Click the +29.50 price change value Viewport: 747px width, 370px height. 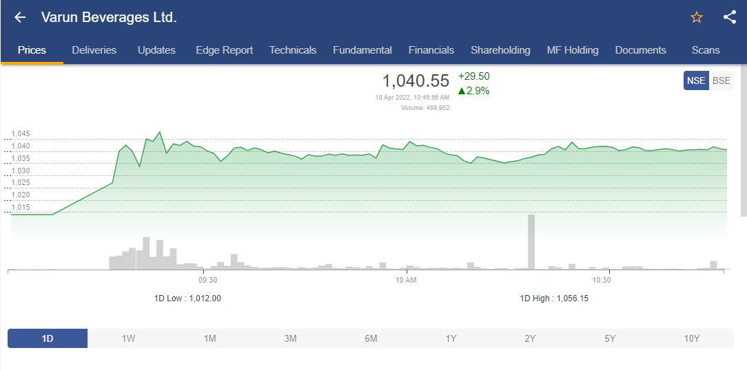coord(473,76)
